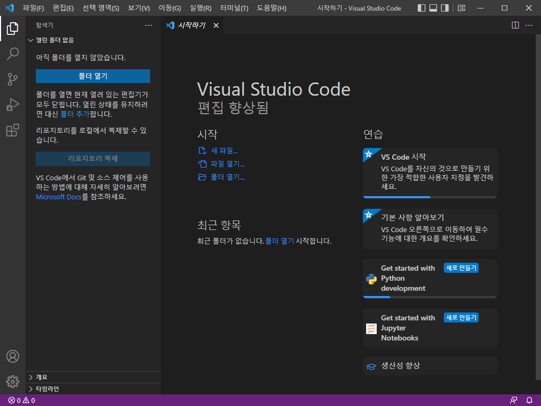The image size is (541, 406).
Task: Click the Jupyter logo on walkthrough card
Action: pos(371,328)
